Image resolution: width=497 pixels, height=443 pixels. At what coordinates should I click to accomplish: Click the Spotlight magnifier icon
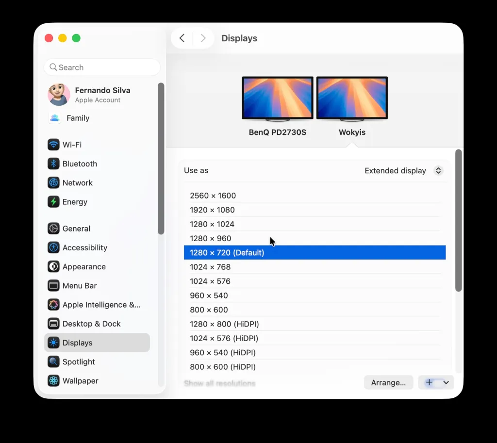pos(53,361)
